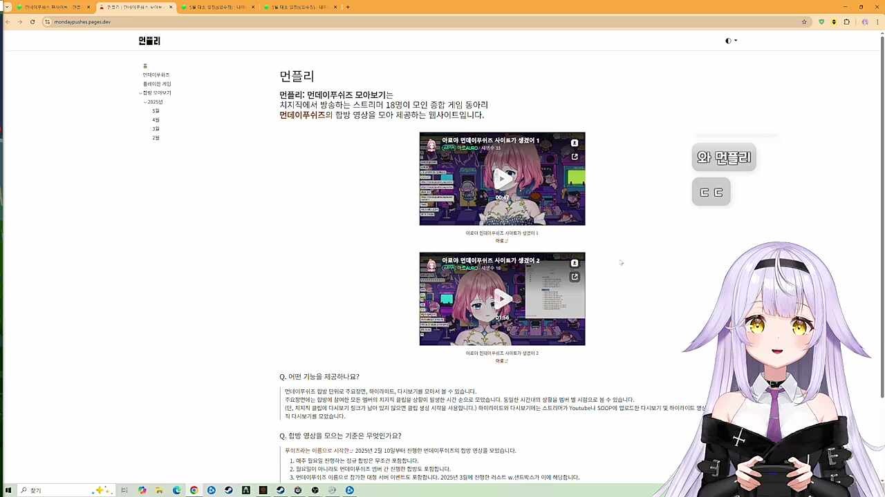Open the tab search dropdown arrow
This screenshot has height=497, width=885.
tap(7, 7)
